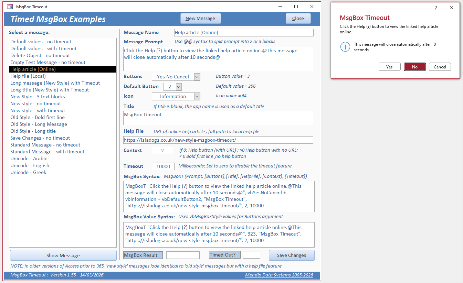Click the empty MsgBox Result field
463x283 pixels.
click(x=183, y=255)
